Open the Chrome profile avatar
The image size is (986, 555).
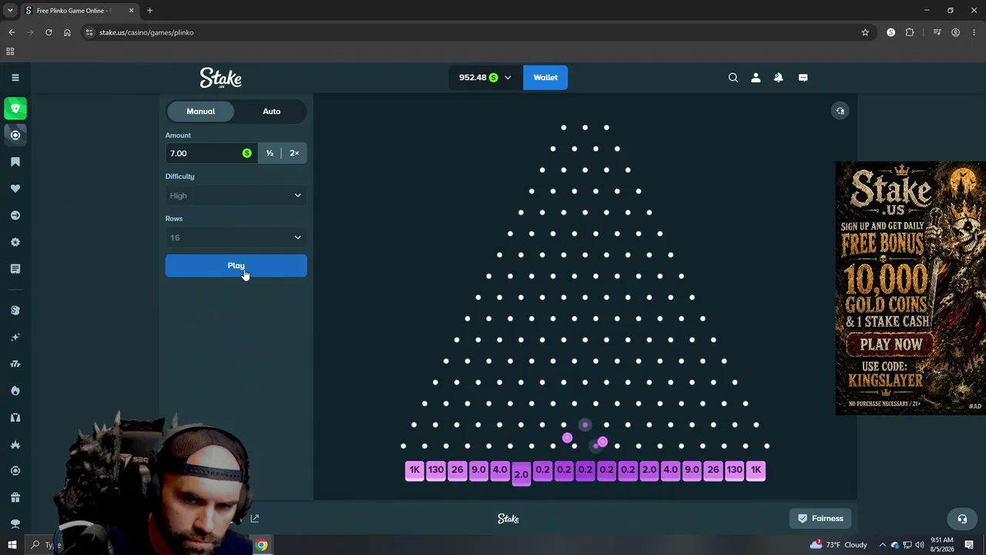click(955, 32)
